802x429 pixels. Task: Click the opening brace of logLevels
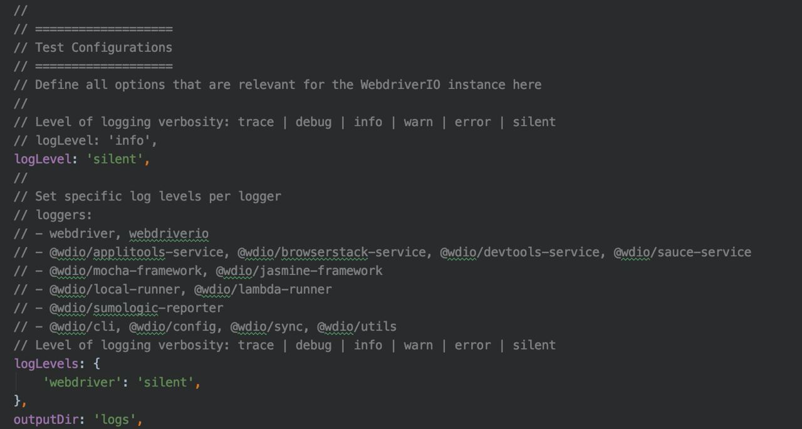[96, 364]
